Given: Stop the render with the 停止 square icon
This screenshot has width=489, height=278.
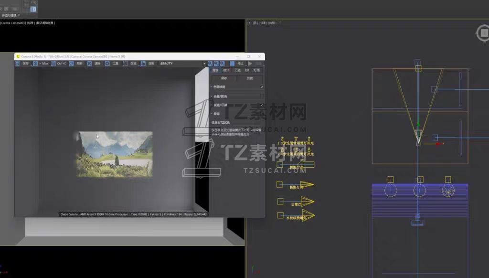Looking at the screenshot, I should point(232,64).
